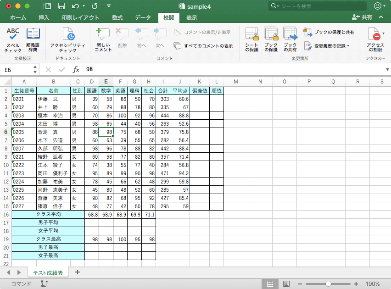Click the confirm checkmark in formula bar
Image resolution: width=391 pixels, height=289 pixels.
pos(62,70)
